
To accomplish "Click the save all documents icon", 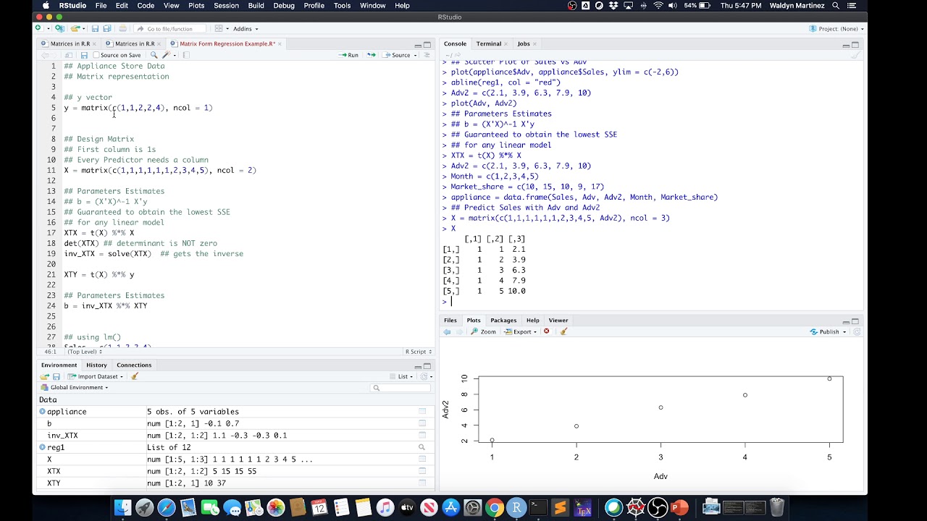I will click(x=107, y=28).
